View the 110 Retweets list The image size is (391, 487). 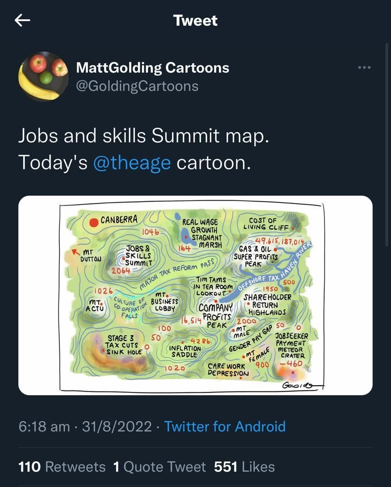click(x=62, y=467)
